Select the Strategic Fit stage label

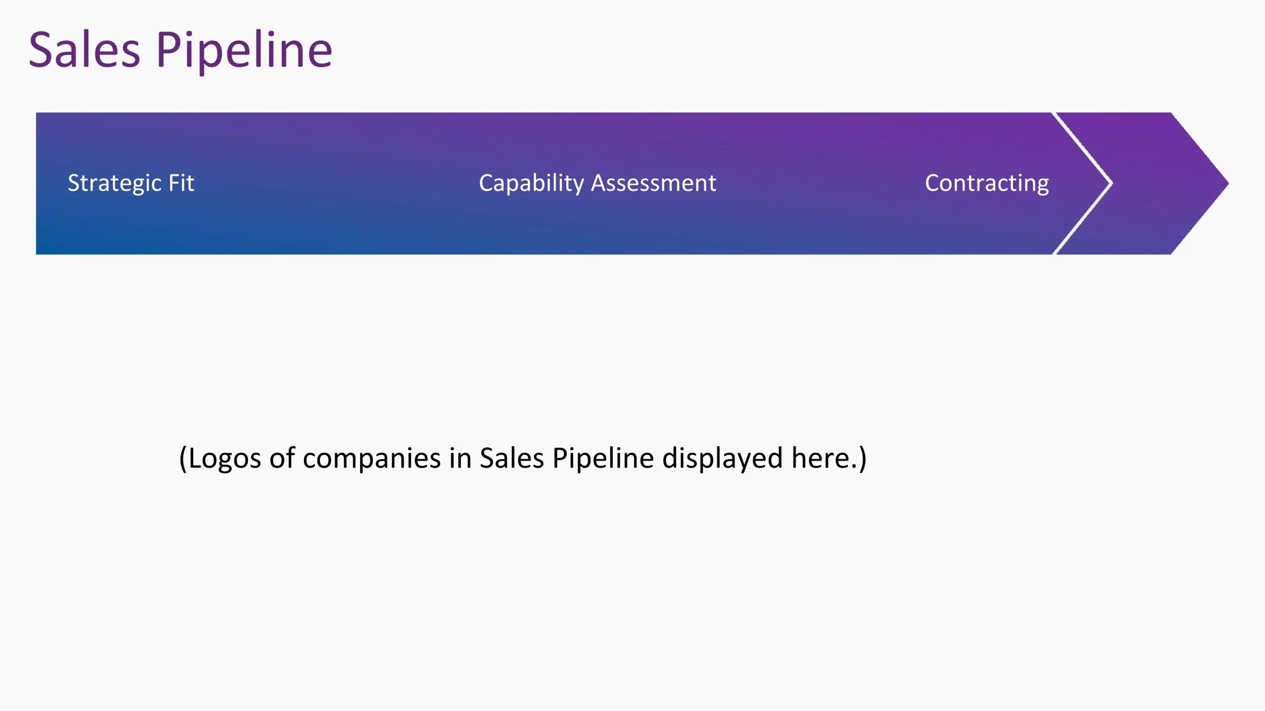(x=131, y=183)
